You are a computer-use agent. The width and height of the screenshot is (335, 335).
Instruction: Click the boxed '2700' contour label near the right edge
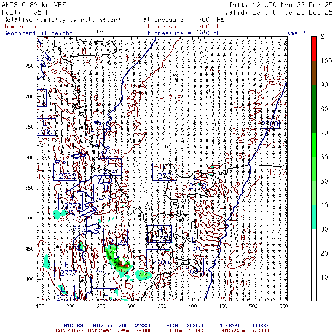[269, 124]
